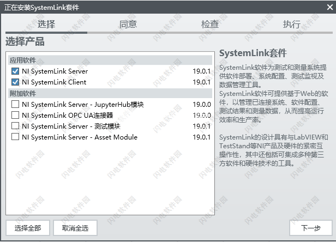Image resolution: width=336 pixels, height=242 pixels.
Task: Click the NI SystemLink Server product name
Action: 55,71
